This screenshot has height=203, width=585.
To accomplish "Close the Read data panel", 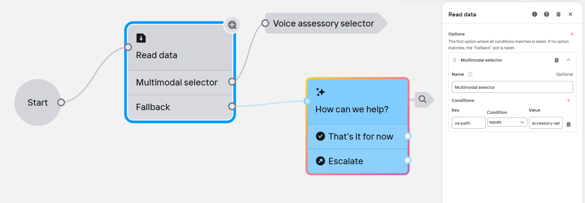I will [x=570, y=14].
